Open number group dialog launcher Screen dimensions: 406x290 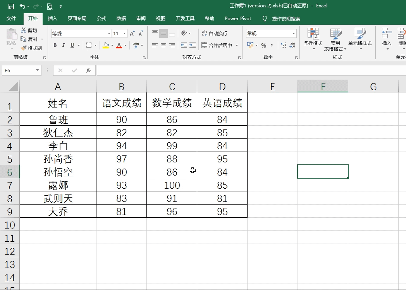[x=296, y=58]
